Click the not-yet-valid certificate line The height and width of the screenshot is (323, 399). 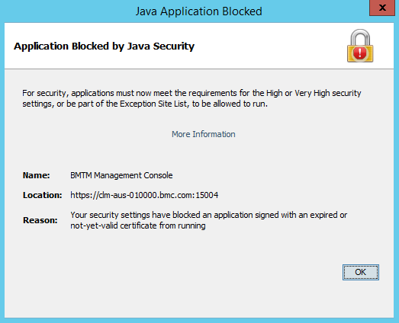pyautogui.click(x=138, y=225)
